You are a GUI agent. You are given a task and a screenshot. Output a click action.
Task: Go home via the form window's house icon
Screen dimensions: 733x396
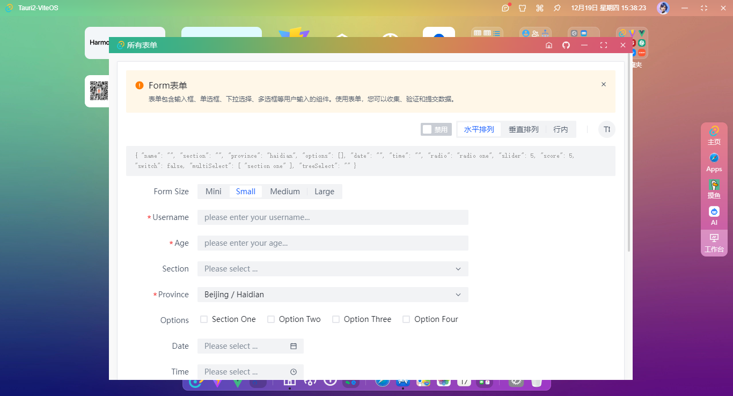[x=549, y=45]
